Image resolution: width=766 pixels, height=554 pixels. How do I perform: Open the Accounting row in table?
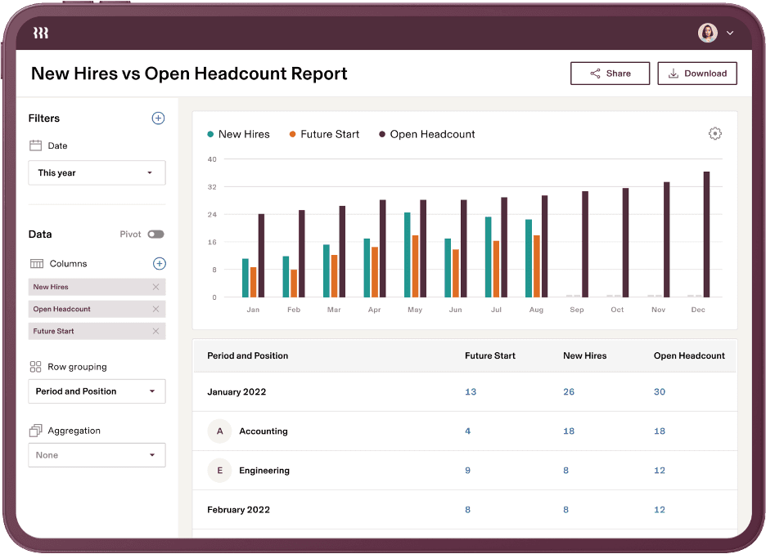point(263,431)
